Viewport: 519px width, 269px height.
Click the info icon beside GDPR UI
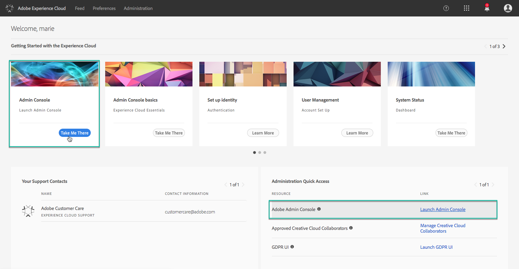[292, 246]
